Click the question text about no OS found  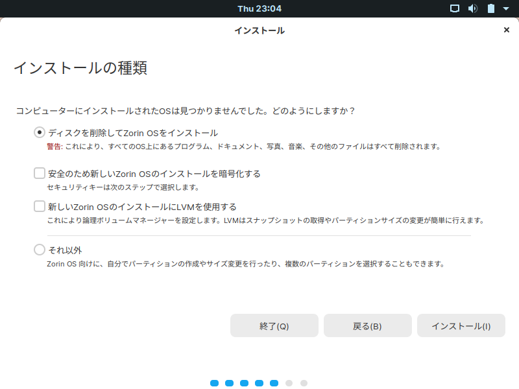(x=186, y=111)
